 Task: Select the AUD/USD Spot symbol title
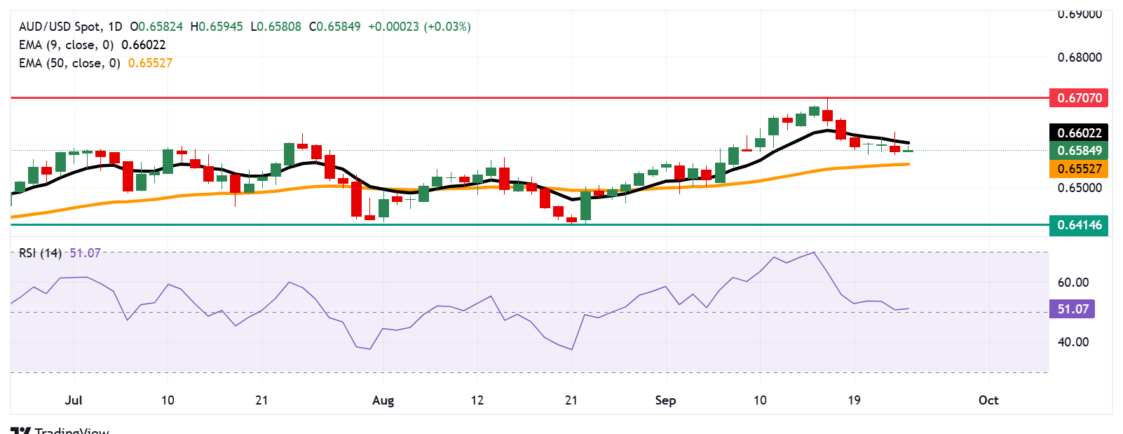(x=62, y=27)
